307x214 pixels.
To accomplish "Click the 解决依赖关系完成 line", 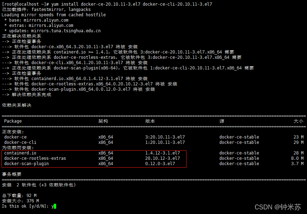I will click(x=26, y=95).
